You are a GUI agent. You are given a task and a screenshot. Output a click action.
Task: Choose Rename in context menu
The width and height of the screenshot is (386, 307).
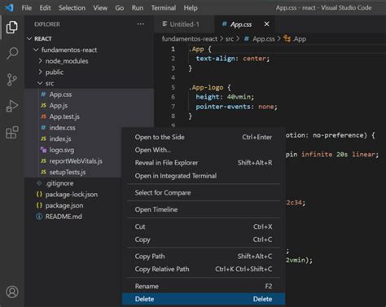click(204, 287)
